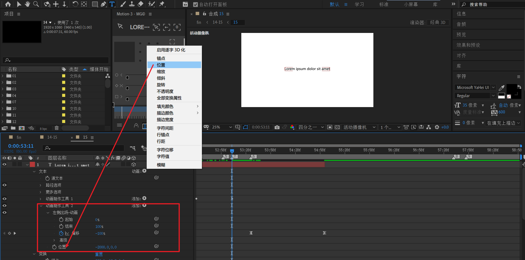Expand folder 07 in Project panel

click(2, 102)
